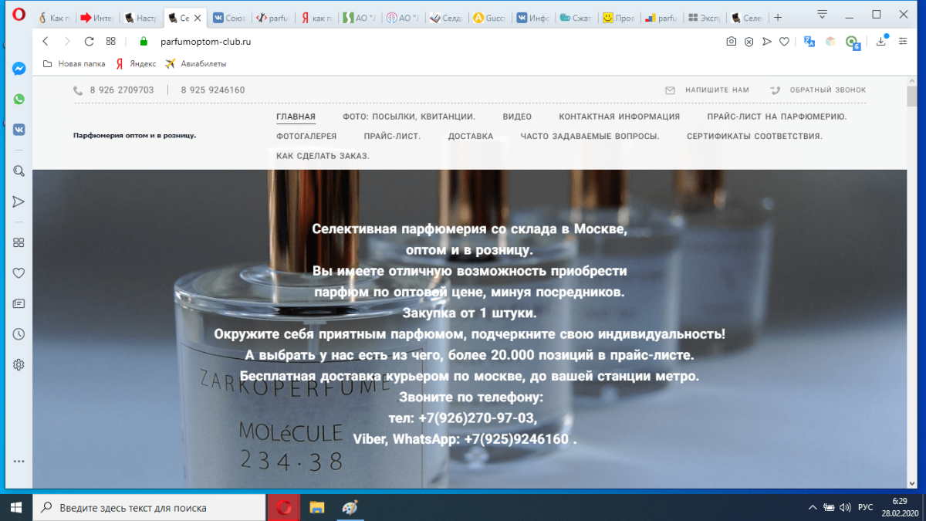This screenshot has width=926, height=521.
Task: Bookmark this page using the heart icon
Action: (x=785, y=43)
